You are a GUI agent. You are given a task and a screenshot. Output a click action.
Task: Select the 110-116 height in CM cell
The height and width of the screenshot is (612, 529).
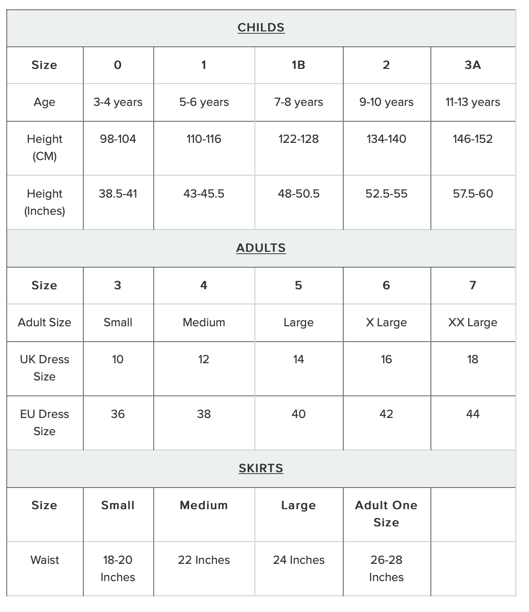click(x=204, y=139)
